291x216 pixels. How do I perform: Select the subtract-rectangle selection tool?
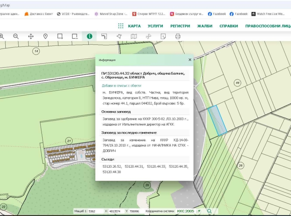(74, 36)
